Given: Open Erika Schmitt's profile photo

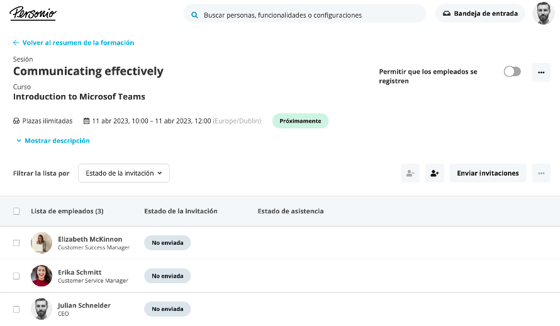Looking at the screenshot, I should pos(42,276).
